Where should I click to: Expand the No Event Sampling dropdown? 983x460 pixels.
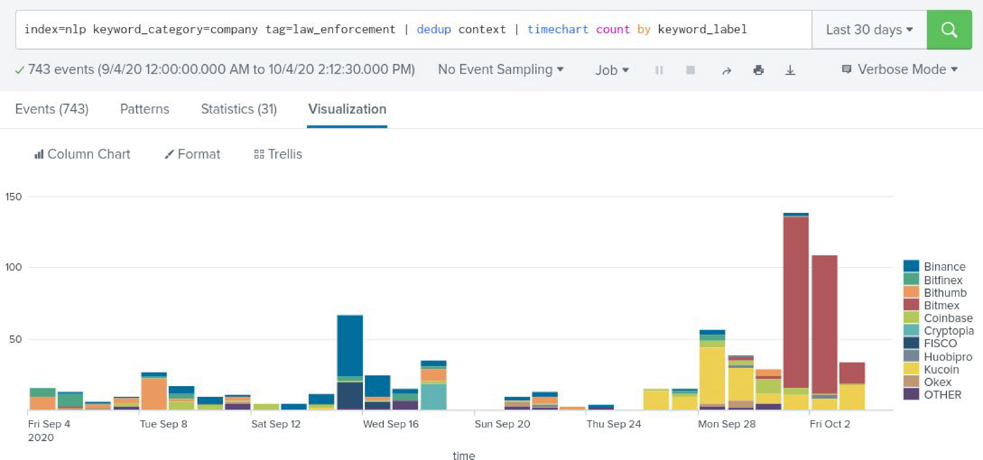click(500, 69)
